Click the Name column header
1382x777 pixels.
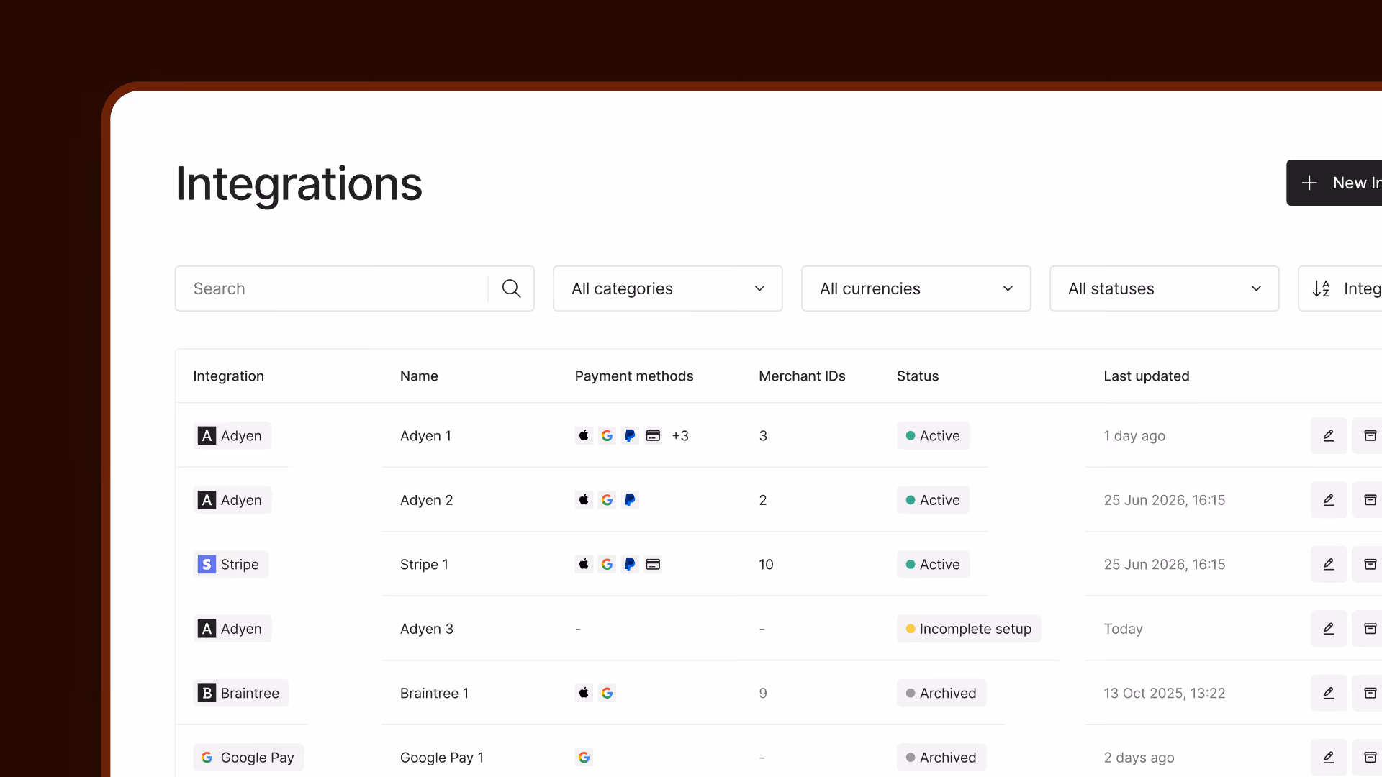pyautogui.click(x=419, y=376)
